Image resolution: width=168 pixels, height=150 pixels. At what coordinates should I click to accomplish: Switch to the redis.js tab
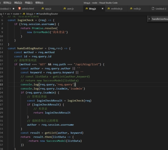(x=137, y=9)
